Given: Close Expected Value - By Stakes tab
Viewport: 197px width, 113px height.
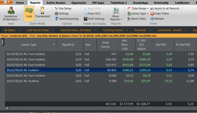Looking at the screenshot, I should coord(96,30).
